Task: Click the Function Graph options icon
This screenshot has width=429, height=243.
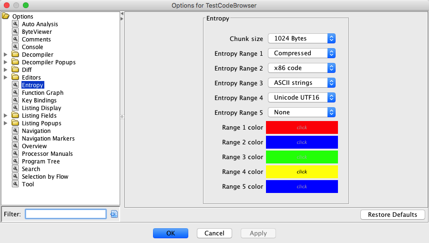Action: [x=15, y=93]
